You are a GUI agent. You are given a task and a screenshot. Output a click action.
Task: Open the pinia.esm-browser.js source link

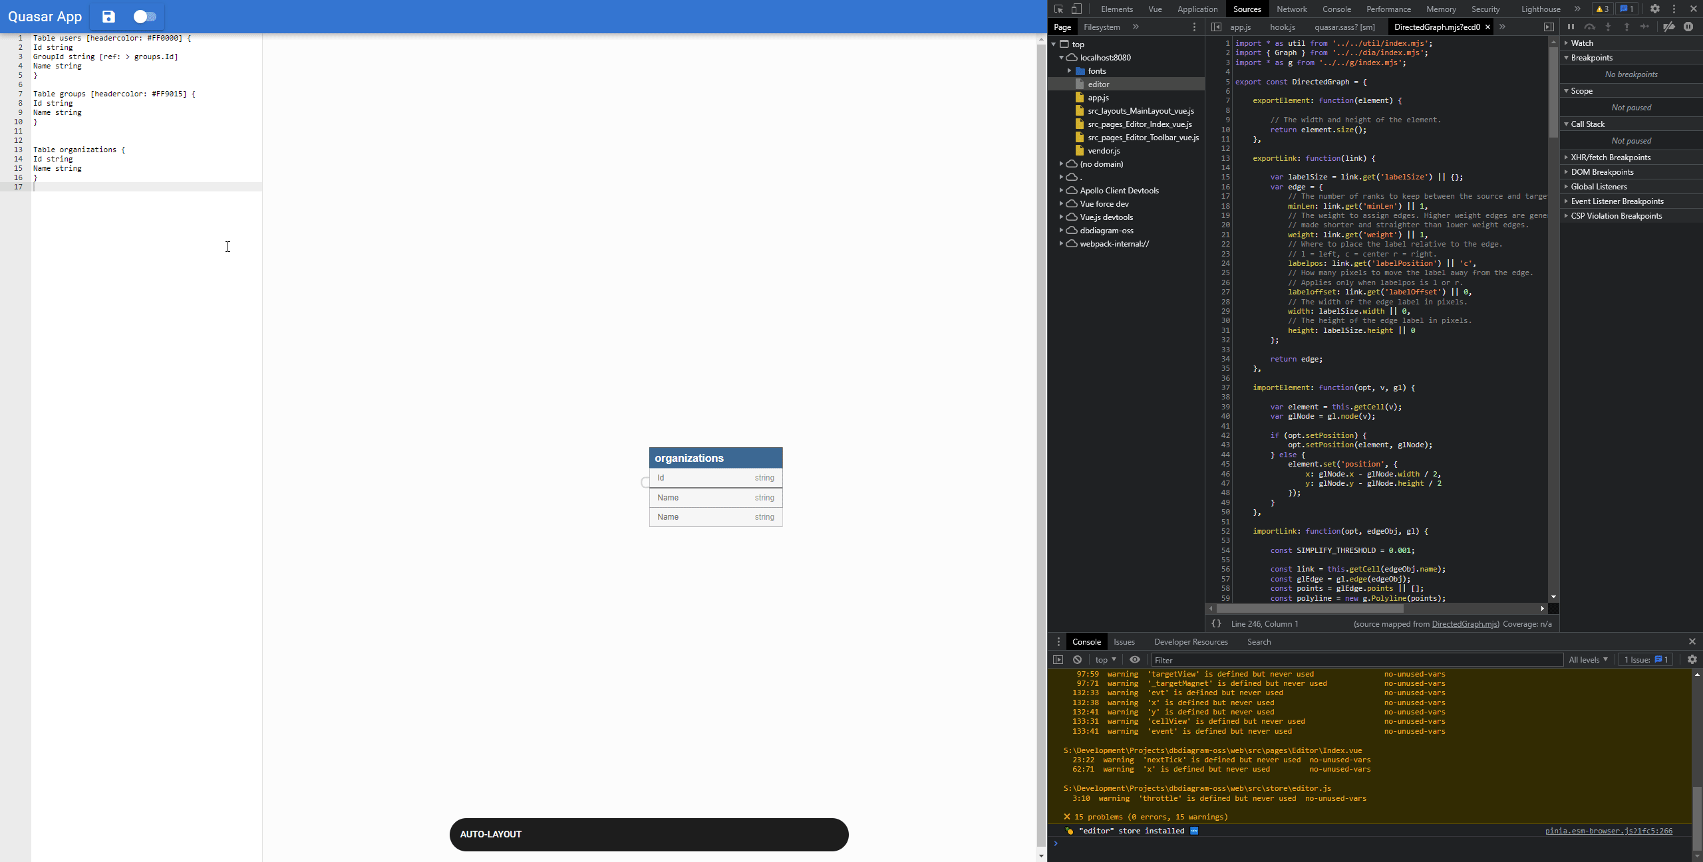tap(1608, 831)
